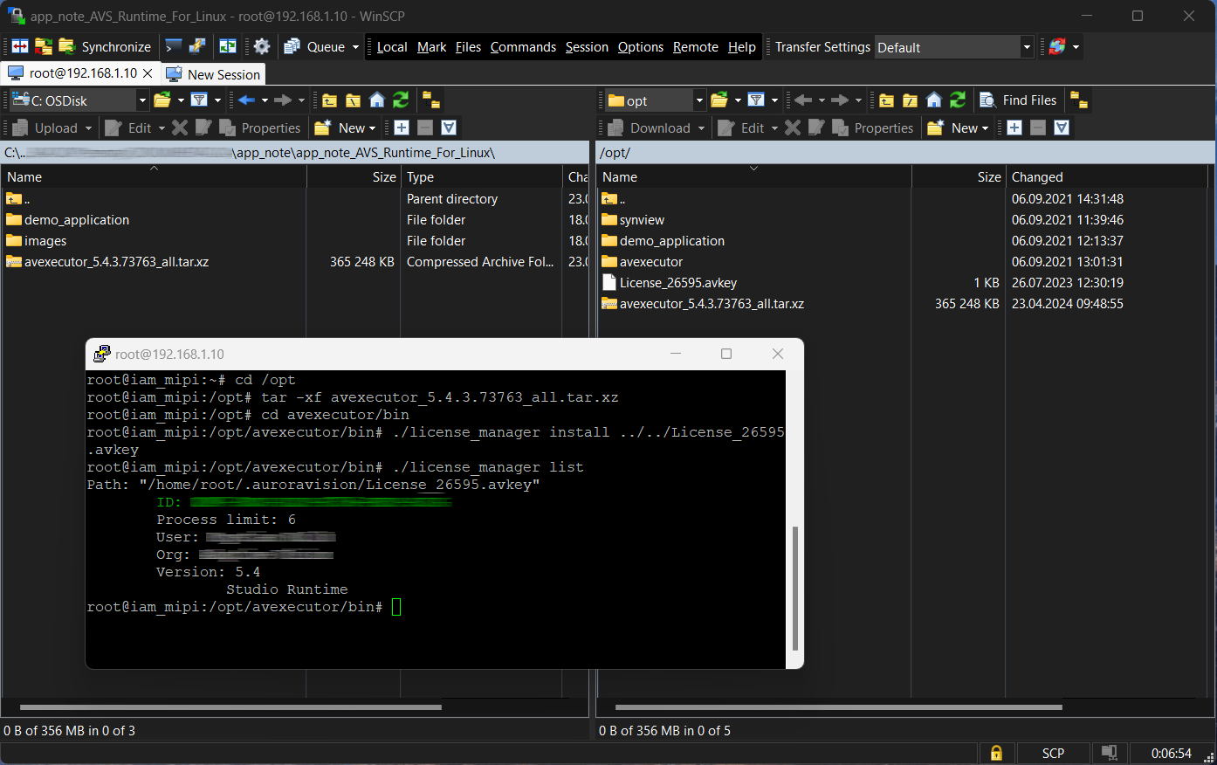1217x765 pixels.
Task: Open the C: OSDisk drive dropdown
Action: click(x=142, y=100)
